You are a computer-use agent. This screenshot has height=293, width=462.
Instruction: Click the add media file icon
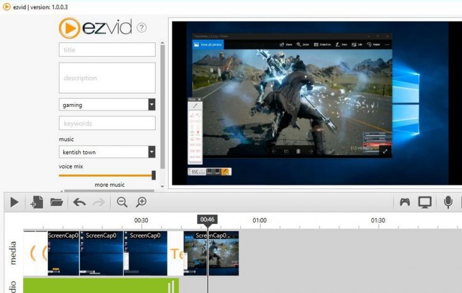pyautogui.click(x=36, y=202)
